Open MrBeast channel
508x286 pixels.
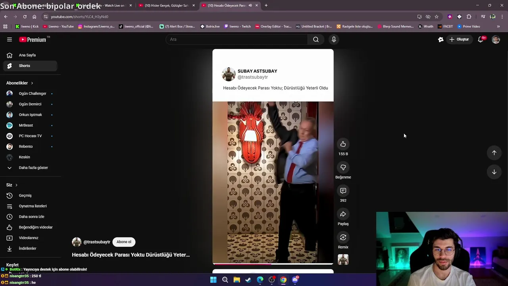(x=30, y=125)
